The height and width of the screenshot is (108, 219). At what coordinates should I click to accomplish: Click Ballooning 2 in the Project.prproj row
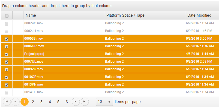114,54
